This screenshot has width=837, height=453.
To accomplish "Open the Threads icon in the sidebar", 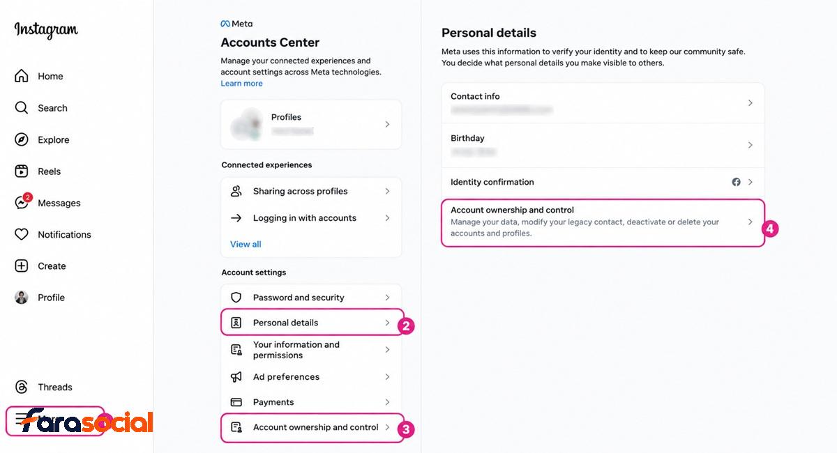I will click(22, 387).
